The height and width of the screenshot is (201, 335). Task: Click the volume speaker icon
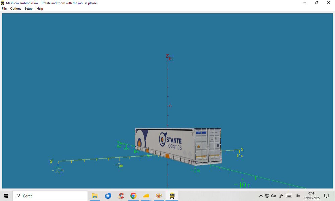click(x=273, y=196)
